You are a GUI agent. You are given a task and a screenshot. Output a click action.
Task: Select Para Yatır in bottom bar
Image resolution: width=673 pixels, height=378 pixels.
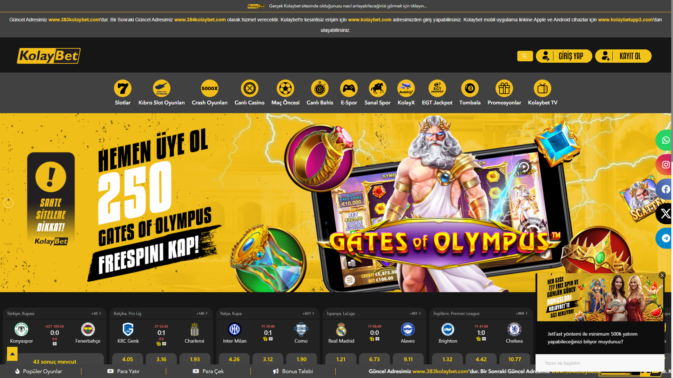123,371
